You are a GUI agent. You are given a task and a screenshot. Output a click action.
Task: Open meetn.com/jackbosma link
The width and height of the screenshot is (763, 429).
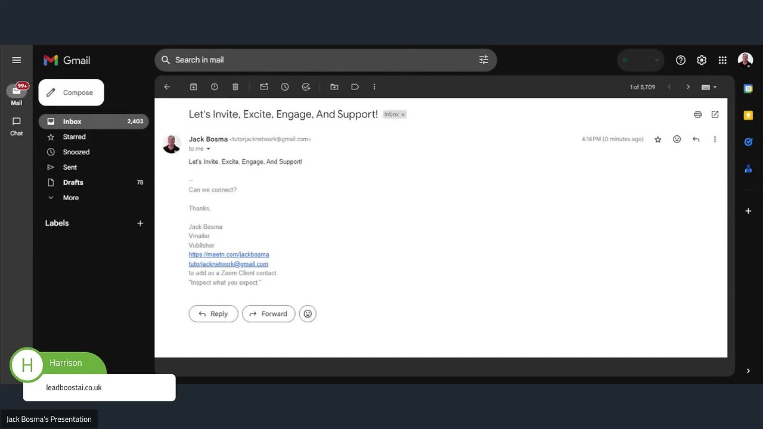(229, 254)
